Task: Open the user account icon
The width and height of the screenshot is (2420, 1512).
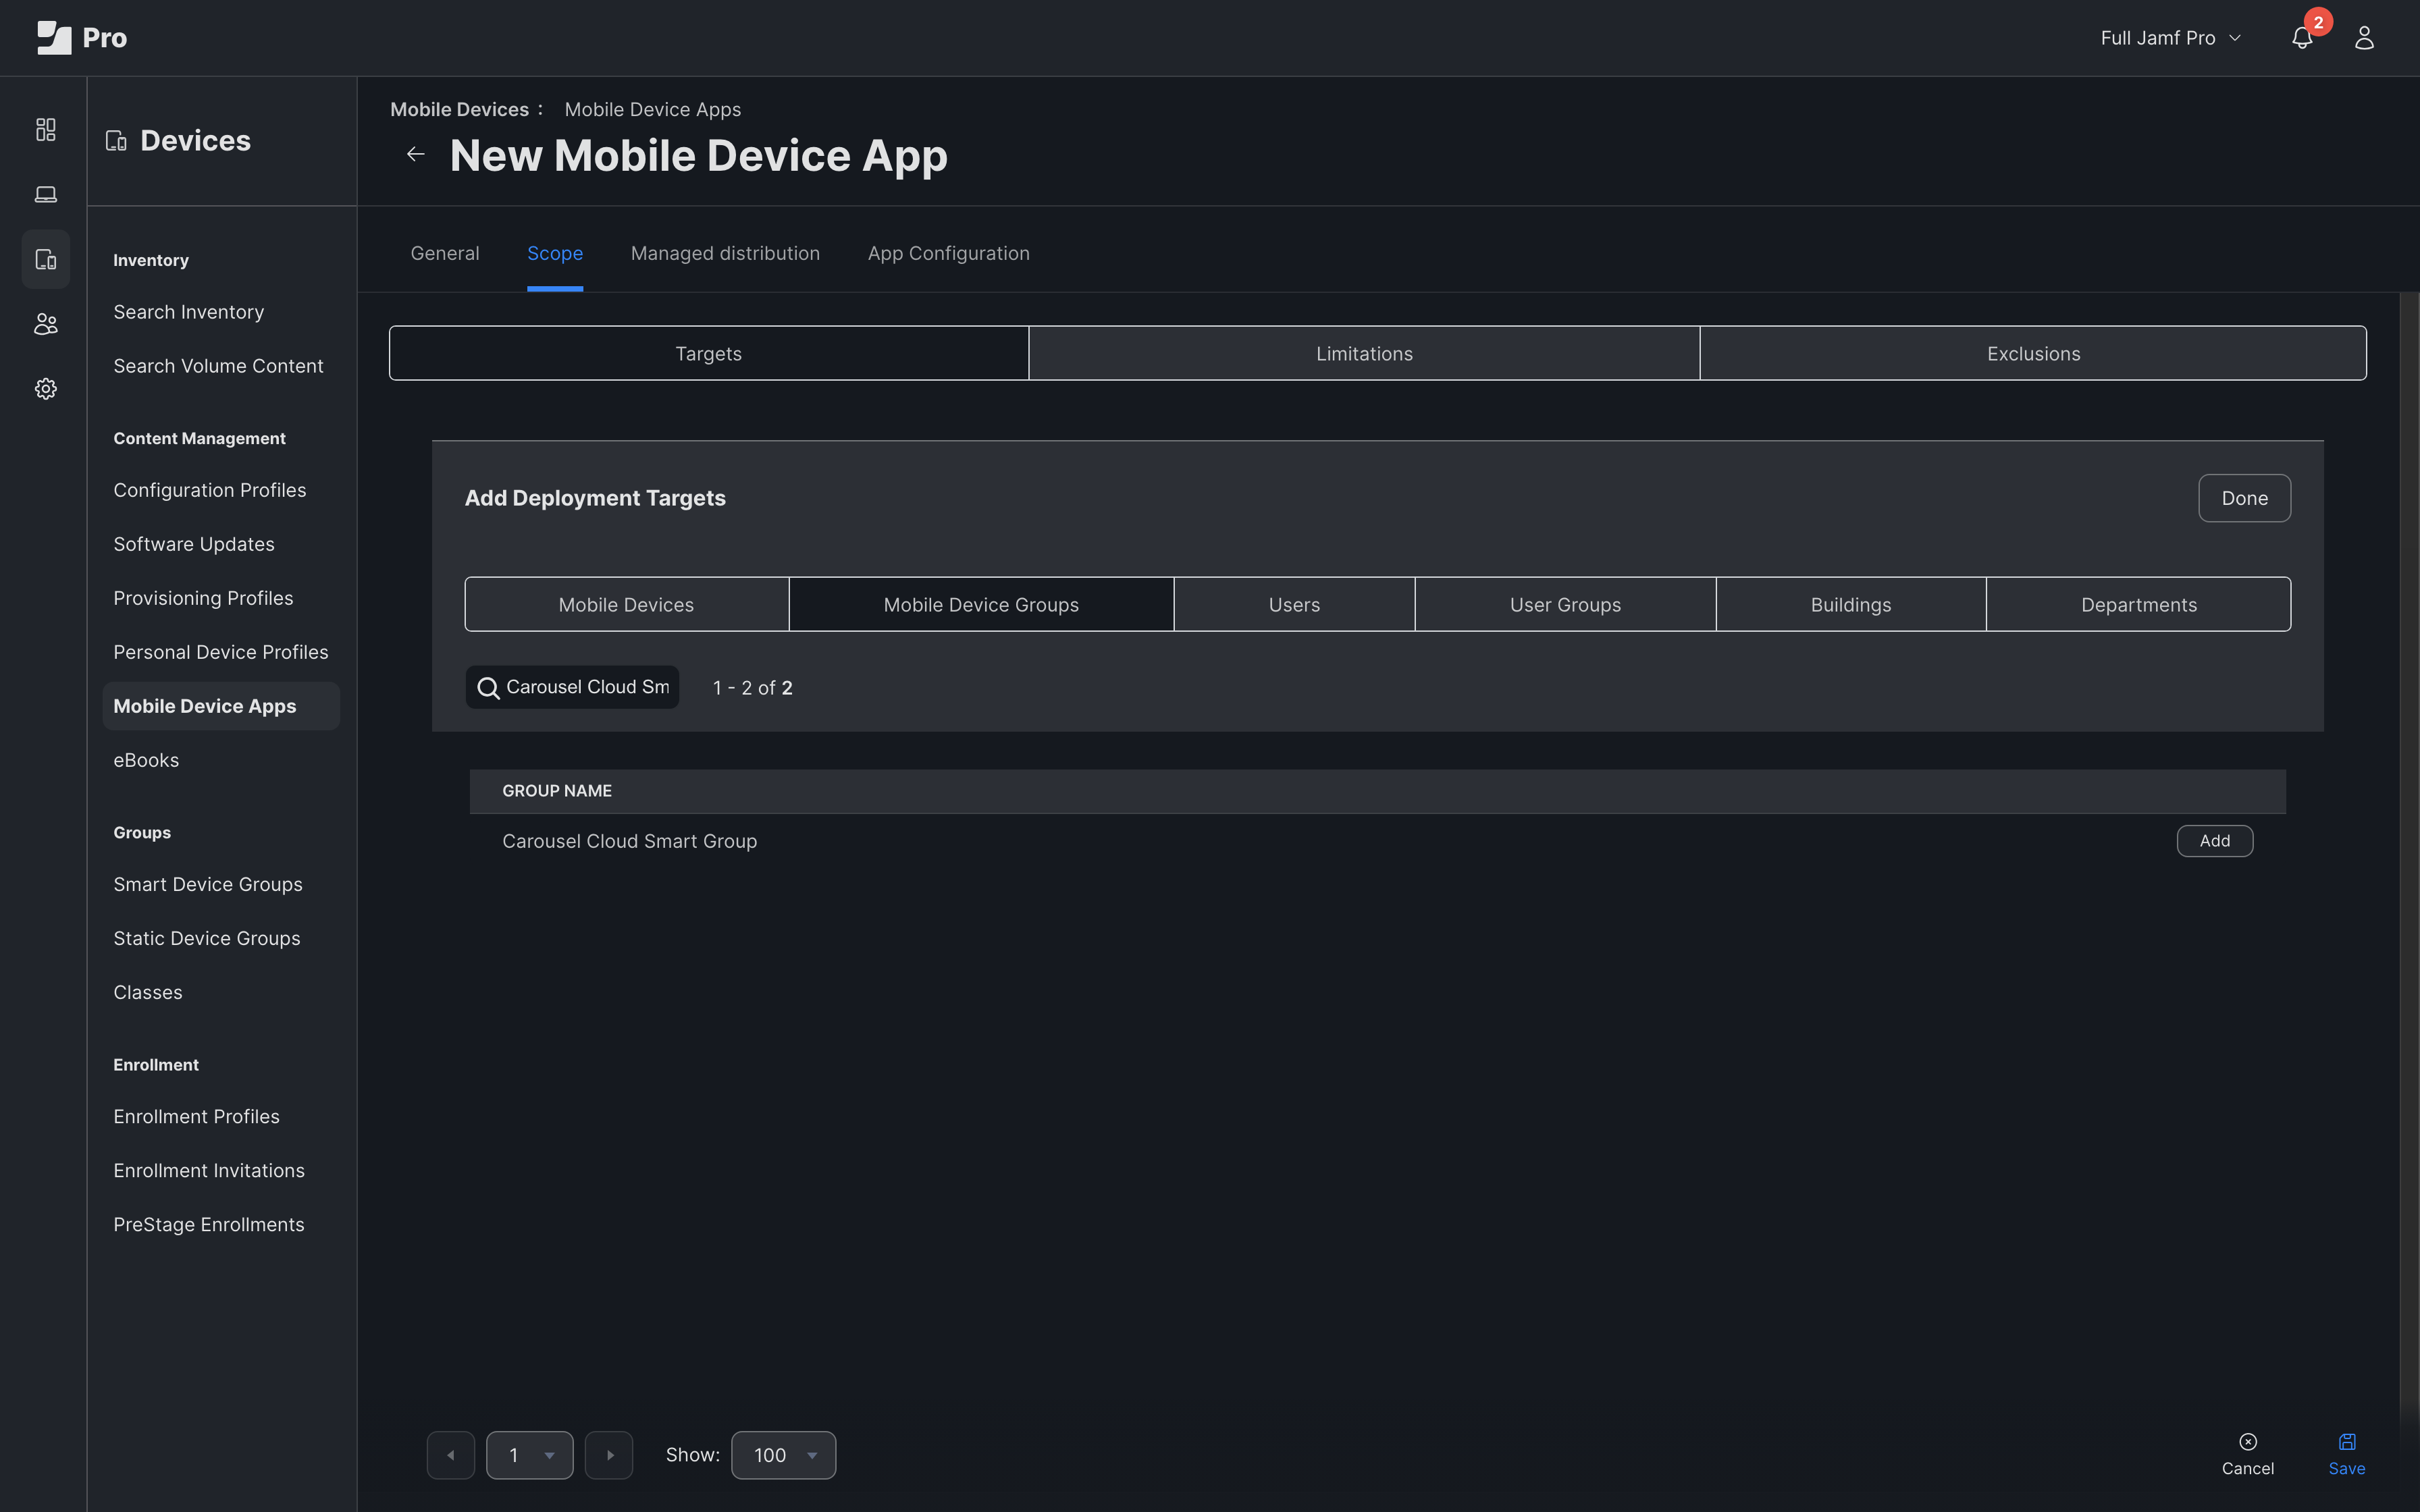Action: 2364,38
